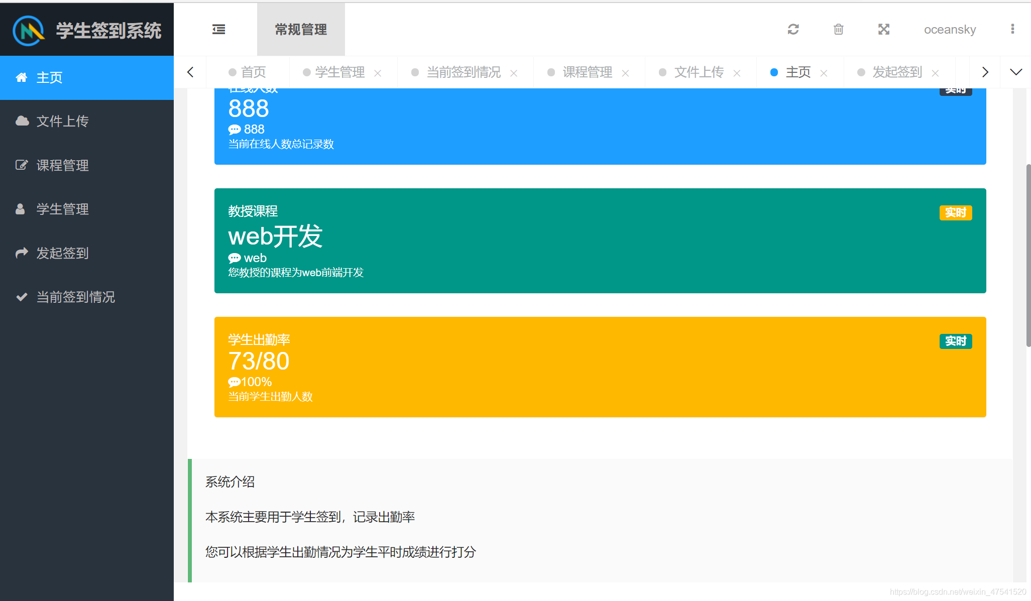The image size is (1031, 601).
Task: Open the vertical three-dot more menu
Action: coord(1012,29)
